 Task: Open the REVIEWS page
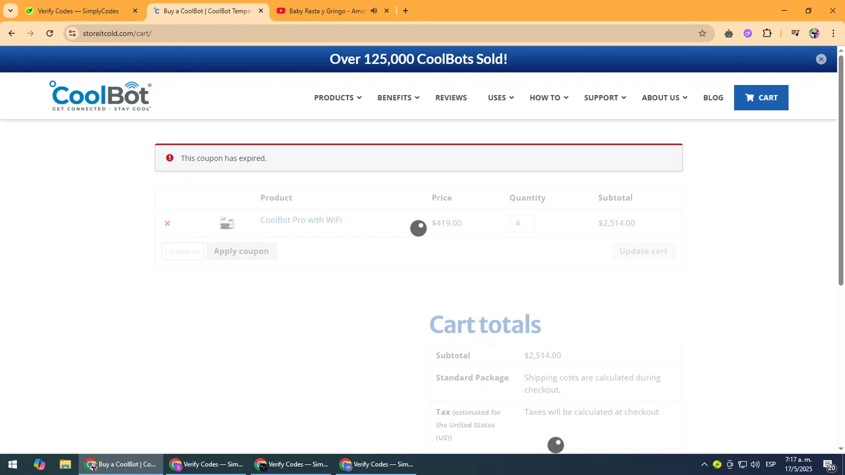[451, 97]
